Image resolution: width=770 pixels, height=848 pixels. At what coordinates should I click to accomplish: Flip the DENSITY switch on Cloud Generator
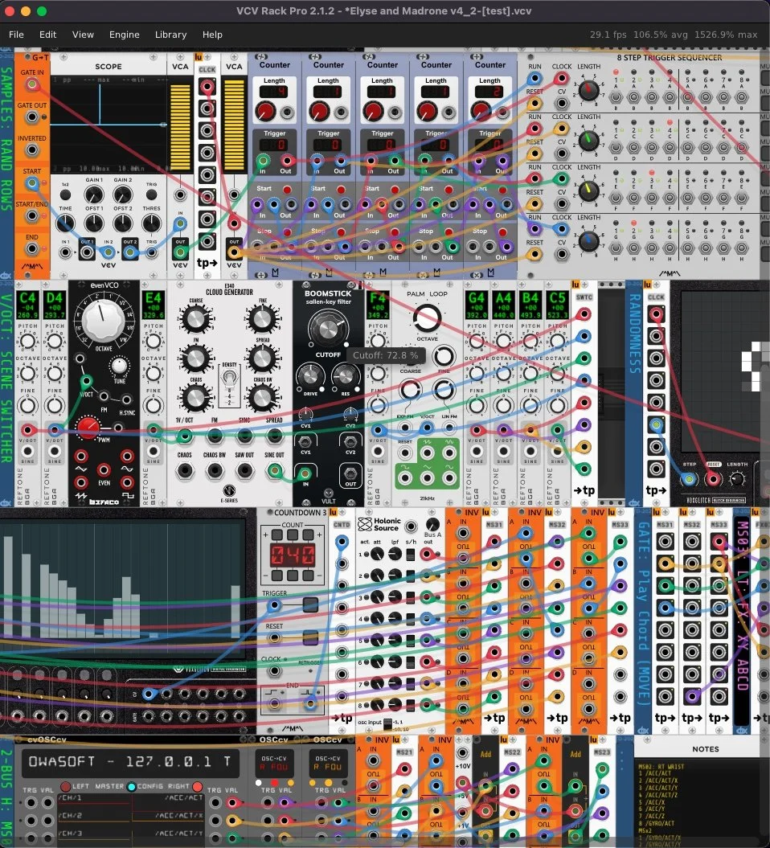(229, 378)
